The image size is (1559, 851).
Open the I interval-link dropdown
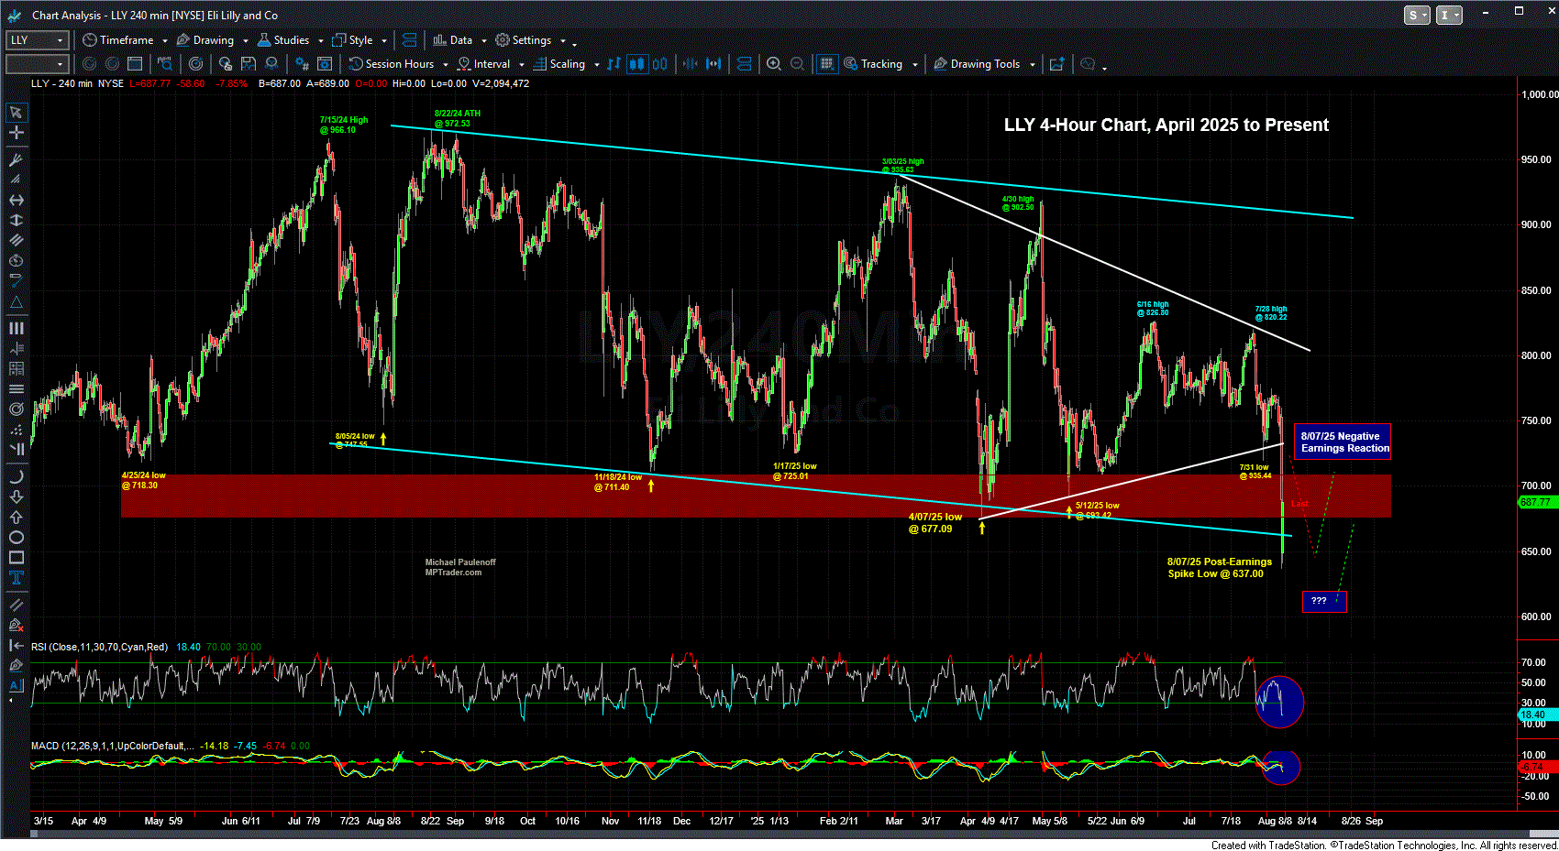pos(1449,15)
